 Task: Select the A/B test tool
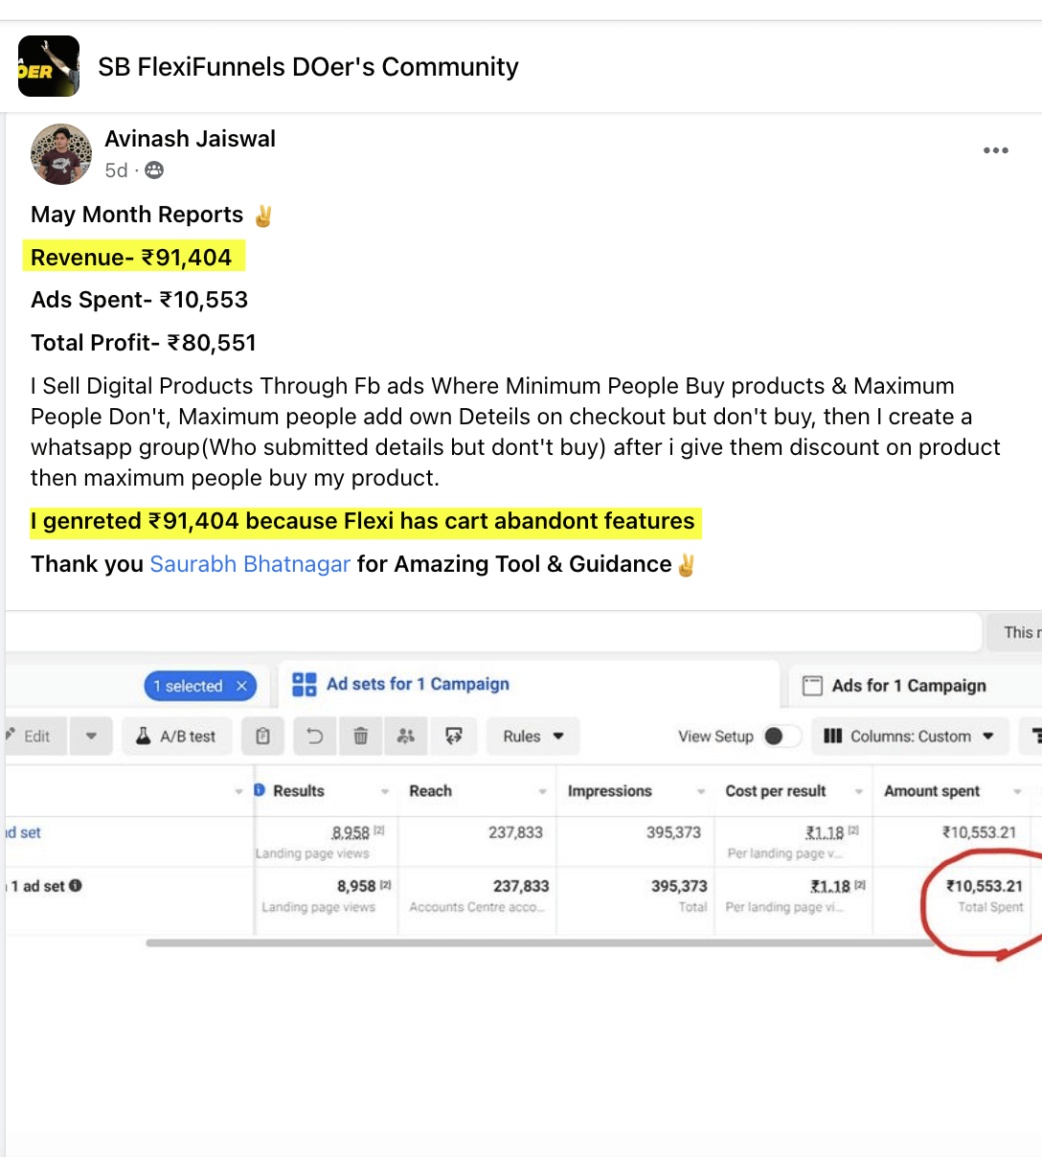tap(176, 736)
